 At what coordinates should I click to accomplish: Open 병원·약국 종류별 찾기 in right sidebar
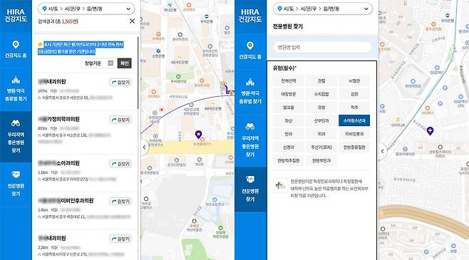(250, 91)
